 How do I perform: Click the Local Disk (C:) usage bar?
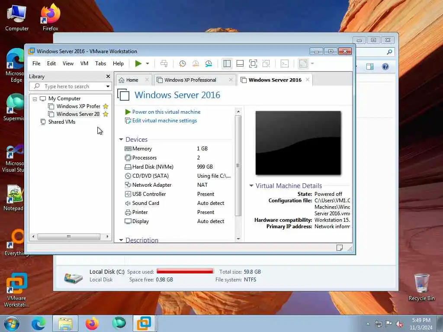point(185,271)
